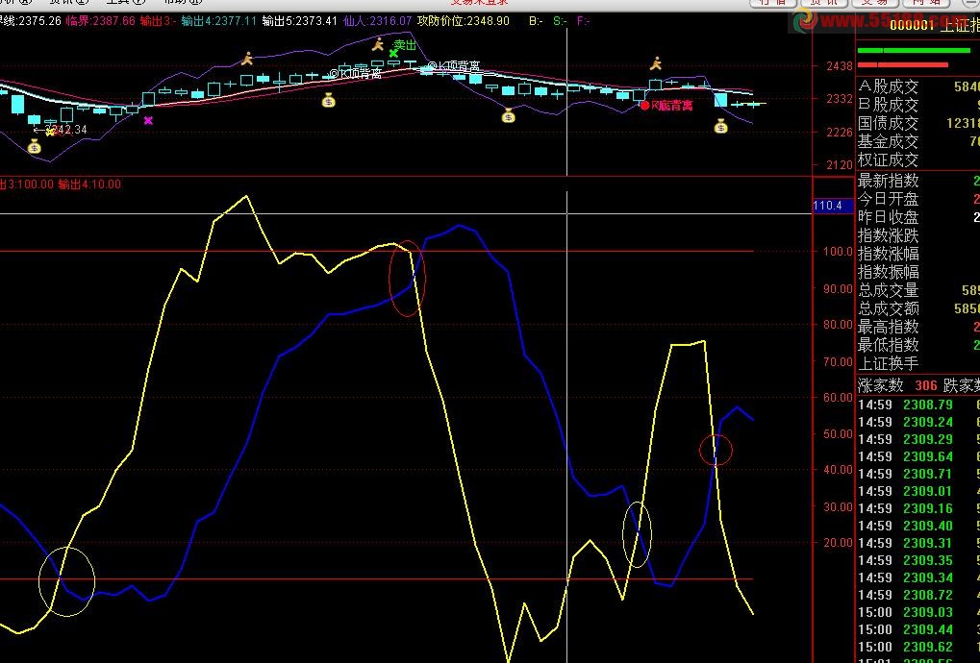The height and width of the screenshot is (663, 980).
Task: Click the 基金成交 row
Action: [918, 141]
